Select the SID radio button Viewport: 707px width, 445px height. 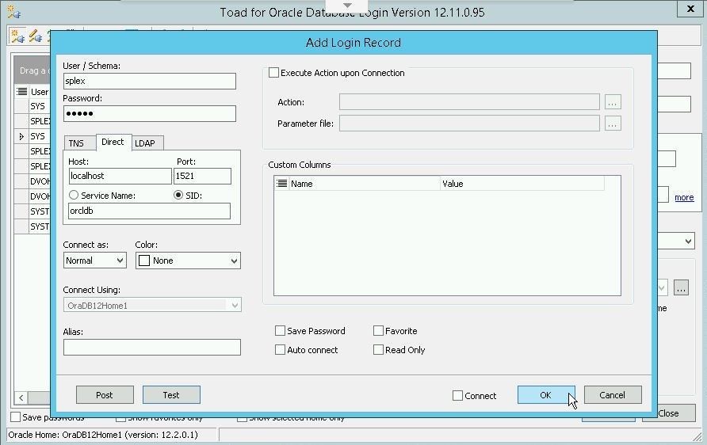coord(178,195)
